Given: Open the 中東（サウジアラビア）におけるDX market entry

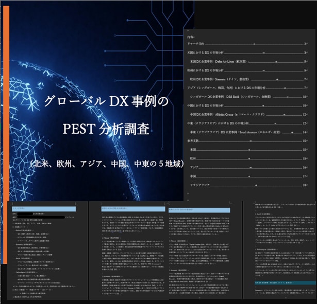Looking at the screenshot, I should [x=247, y=123].
